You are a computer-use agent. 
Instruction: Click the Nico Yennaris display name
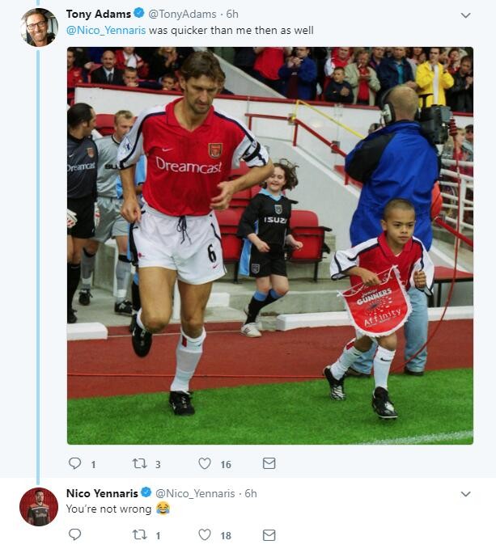[x=102, y=492]
